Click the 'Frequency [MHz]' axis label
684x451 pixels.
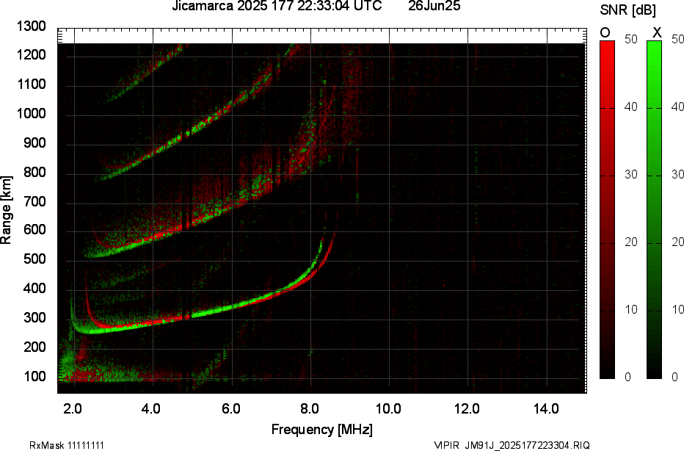[x=322, y=429]
